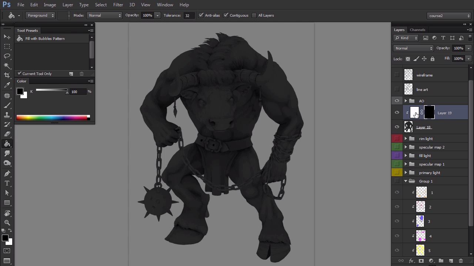Select the Crop tool
Screen dimensions: 474x266
click(7, 75)
